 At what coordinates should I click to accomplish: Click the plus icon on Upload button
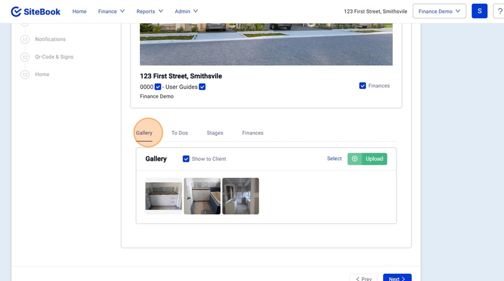pos(354,159)
